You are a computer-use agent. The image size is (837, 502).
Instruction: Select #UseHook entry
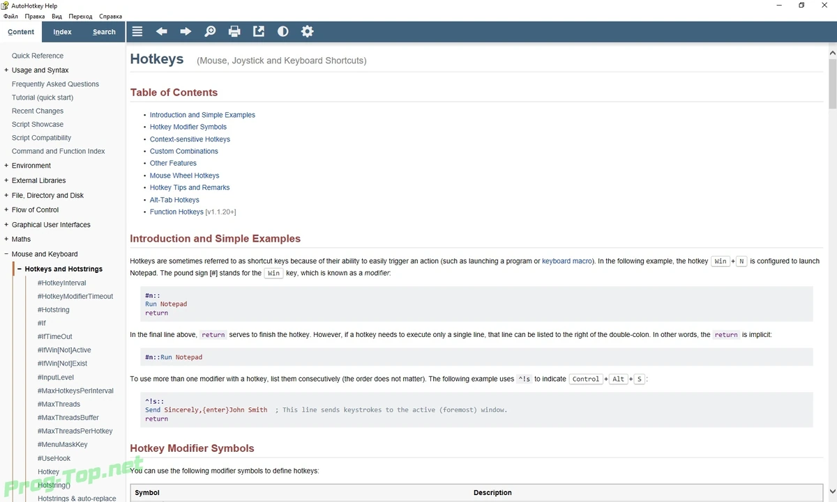tap(54, 459)
